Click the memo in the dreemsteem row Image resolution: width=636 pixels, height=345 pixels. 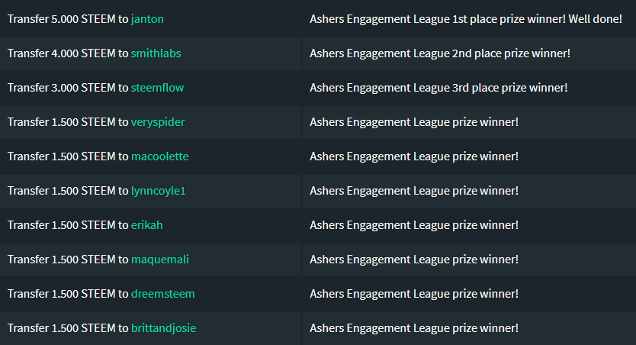[414, 293]
